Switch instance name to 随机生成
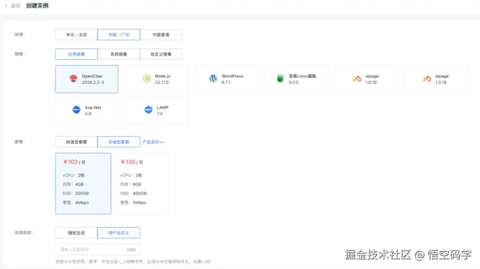Viewport: 480px width, 269px height. click(x=76, y=233)
